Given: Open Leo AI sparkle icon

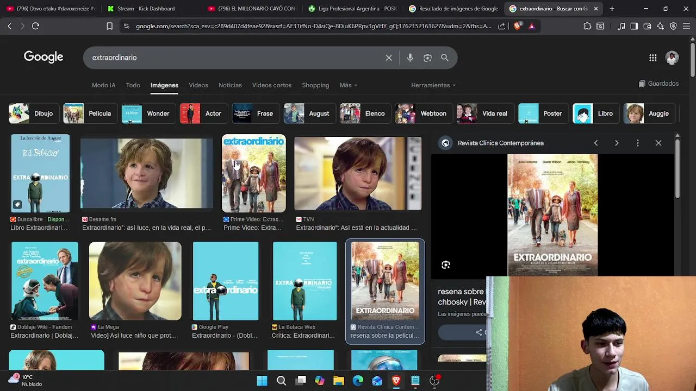Looking at the screenshot, I should (660, 26).
